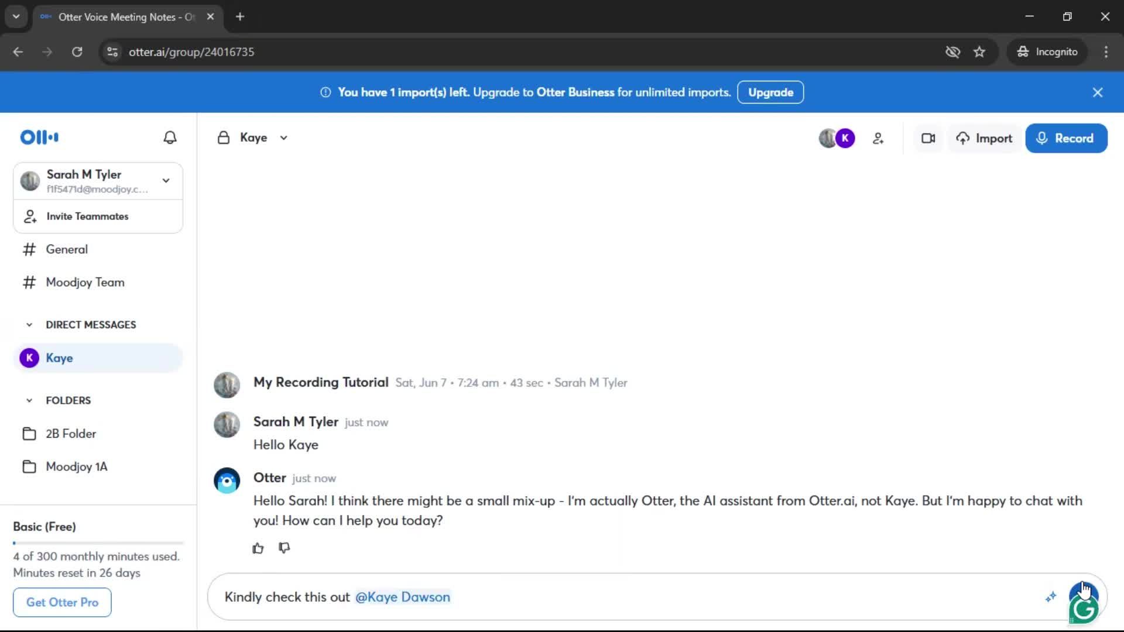
Task: Send the message with send button
Action: 1084,593
